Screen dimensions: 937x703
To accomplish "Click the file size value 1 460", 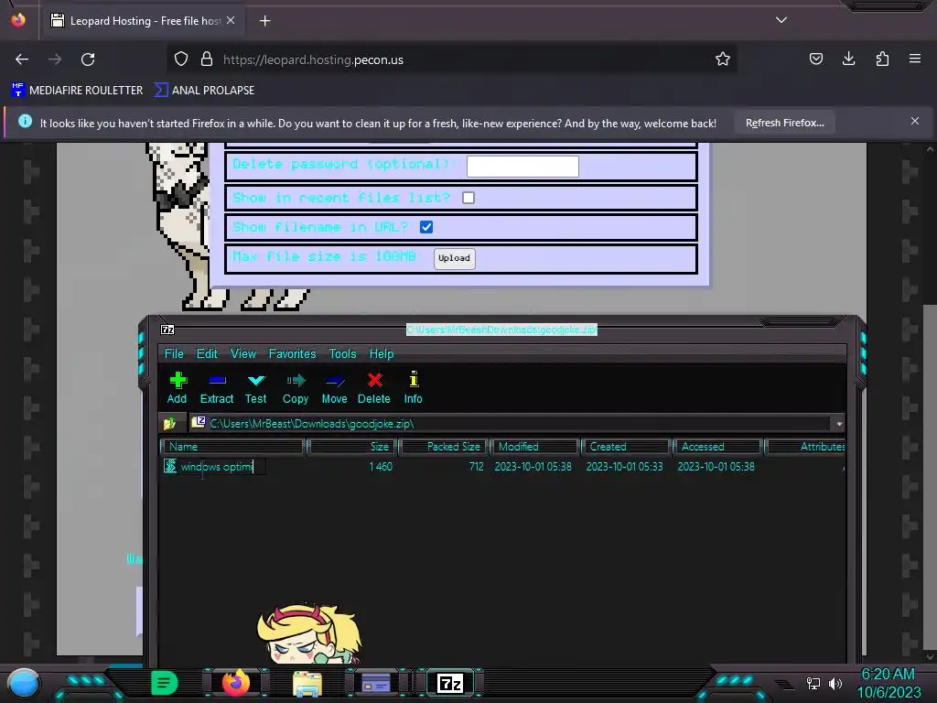I will pos(381,466).
